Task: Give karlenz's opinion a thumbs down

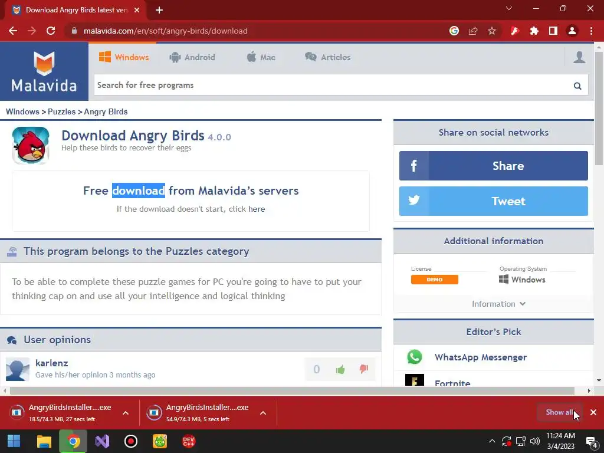Action: (363, 369)
